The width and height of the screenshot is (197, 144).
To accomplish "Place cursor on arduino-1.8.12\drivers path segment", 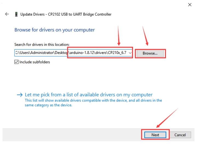I will pos(88,53).
